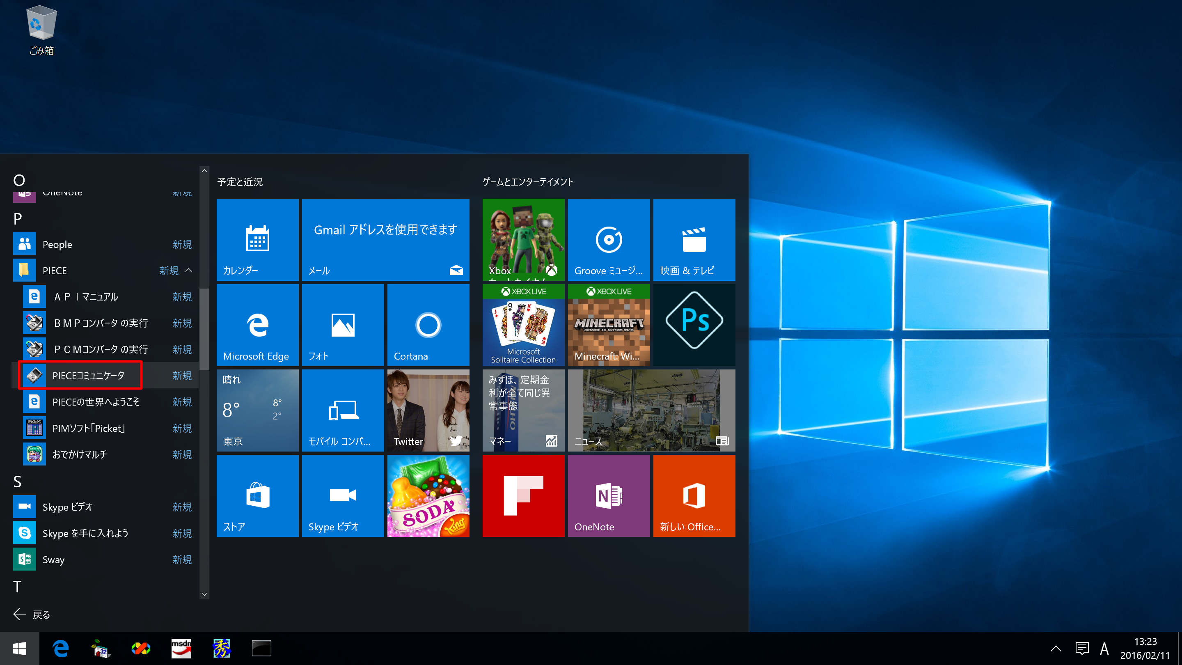The image size is (1182, 665).
Task: Open Edge from the taskbar
Action: (61, 649)
